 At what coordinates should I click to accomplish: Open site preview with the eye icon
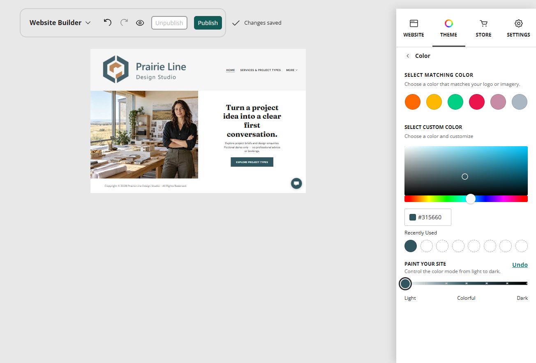[140, 23]
